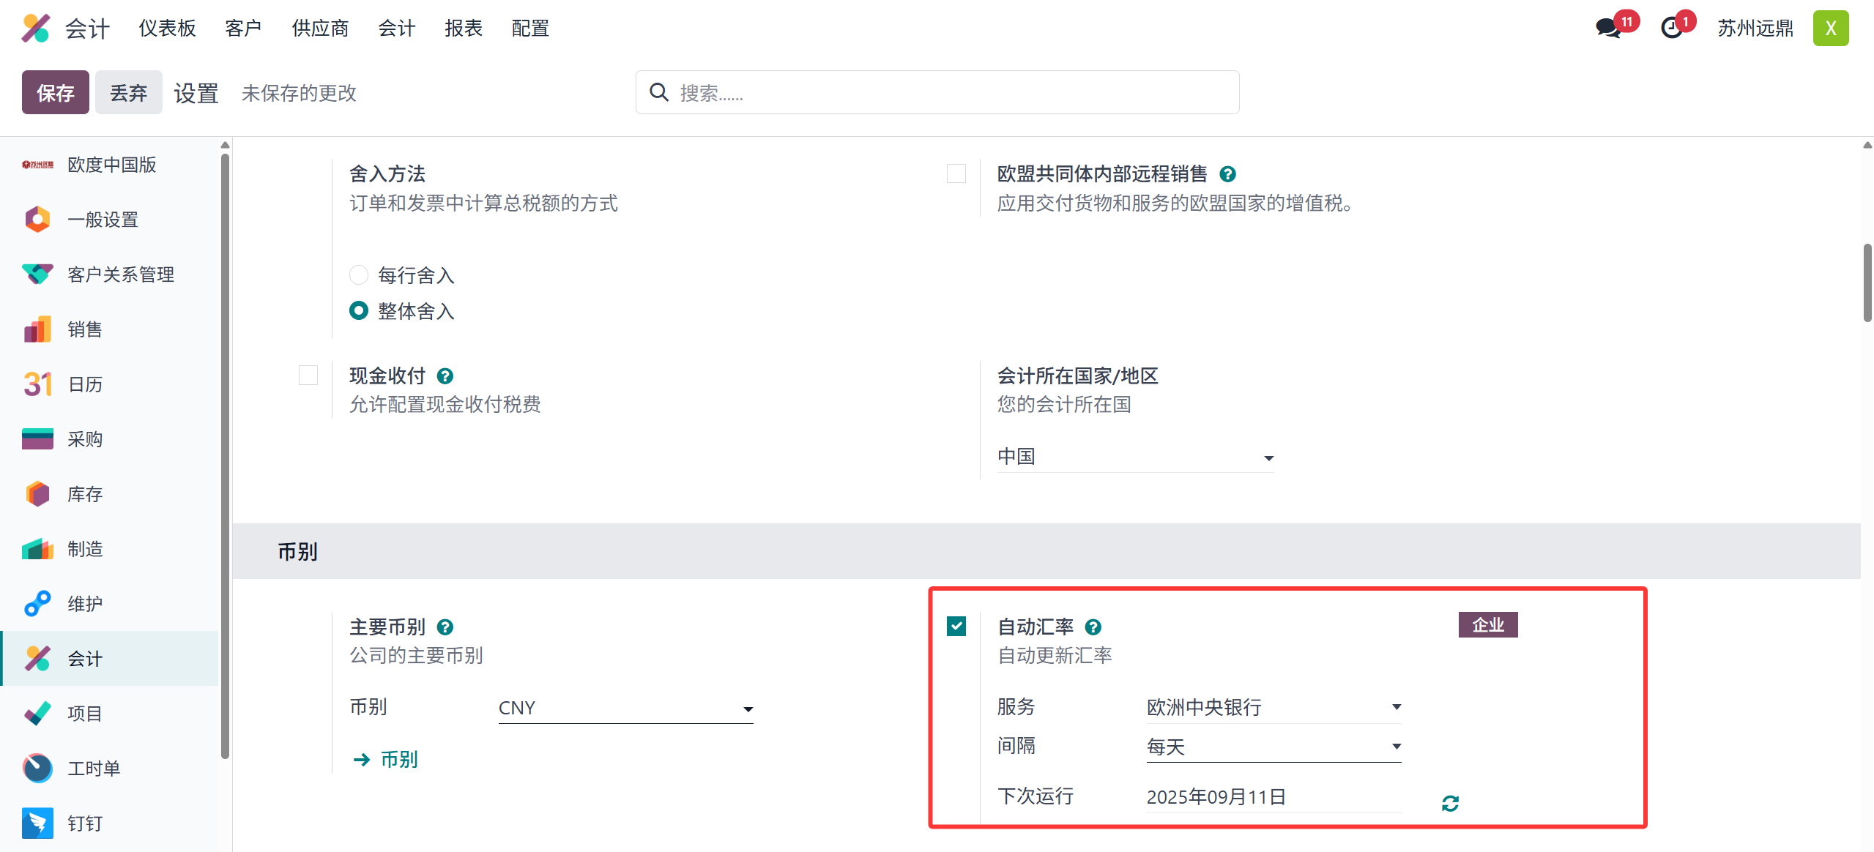Select the 每行舍入 radio option
1874x852 pixels.
pyautogui.click(x=358, y=274)
